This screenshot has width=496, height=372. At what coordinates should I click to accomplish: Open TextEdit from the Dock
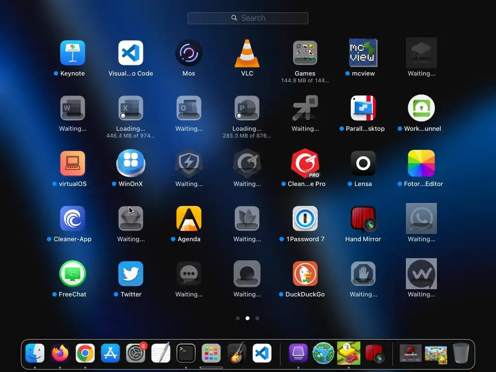[161, 353]
